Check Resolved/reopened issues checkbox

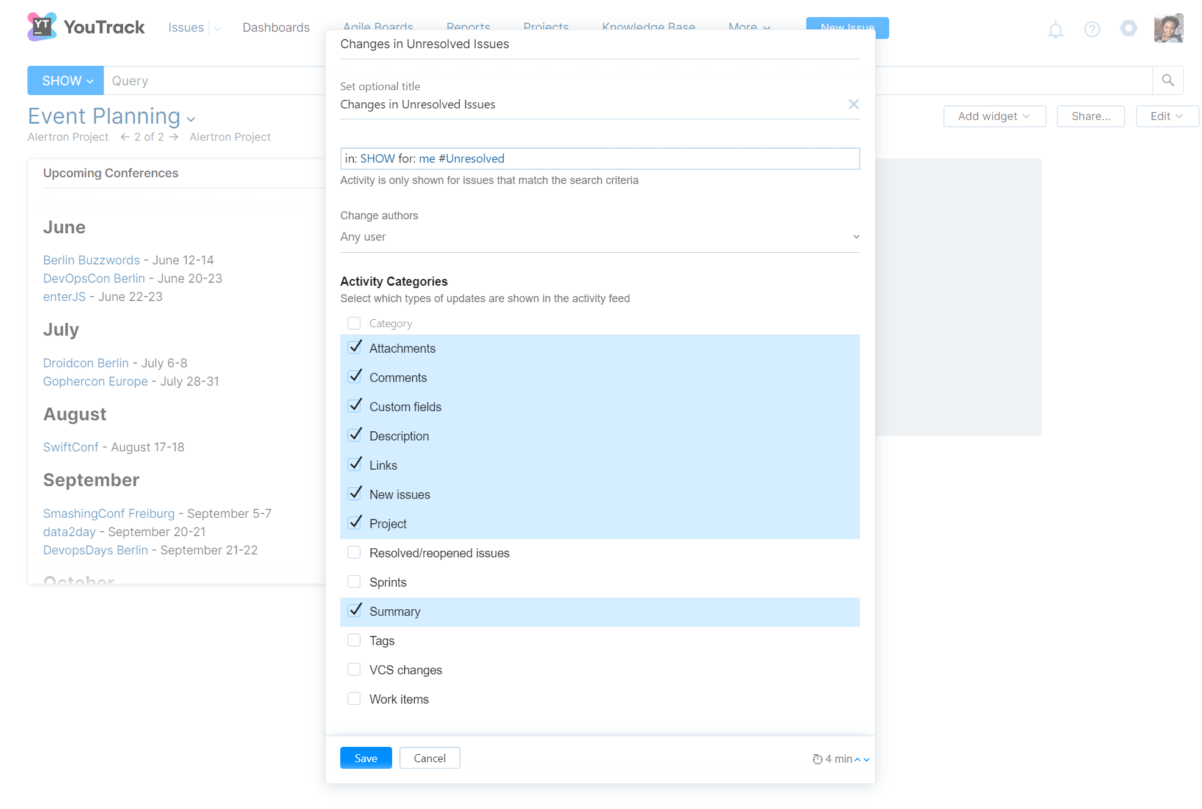[354, 553]
